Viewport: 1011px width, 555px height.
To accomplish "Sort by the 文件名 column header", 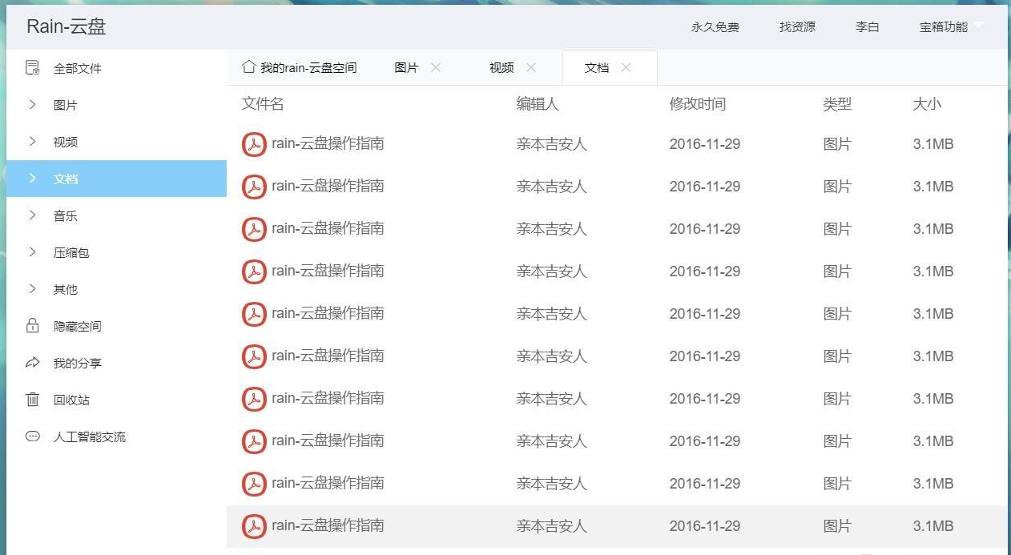I will [x=263, y=104].
